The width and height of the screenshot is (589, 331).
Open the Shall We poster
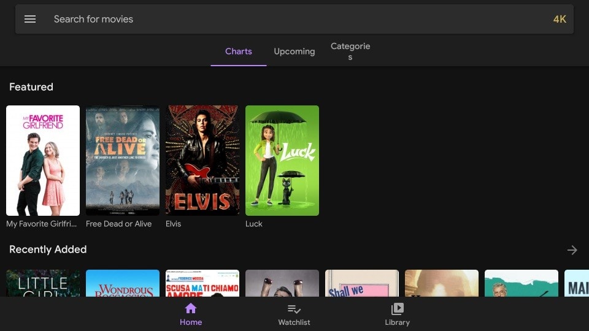pyautogui.click(x=362, y=283)
